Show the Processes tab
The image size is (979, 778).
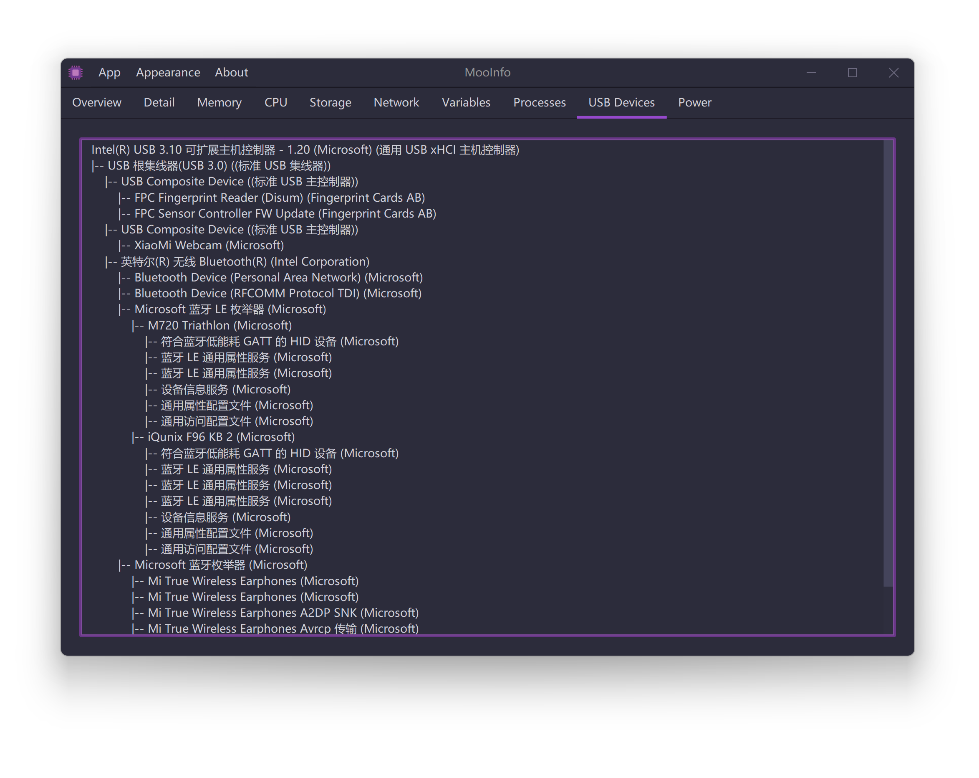pos(540,103)
